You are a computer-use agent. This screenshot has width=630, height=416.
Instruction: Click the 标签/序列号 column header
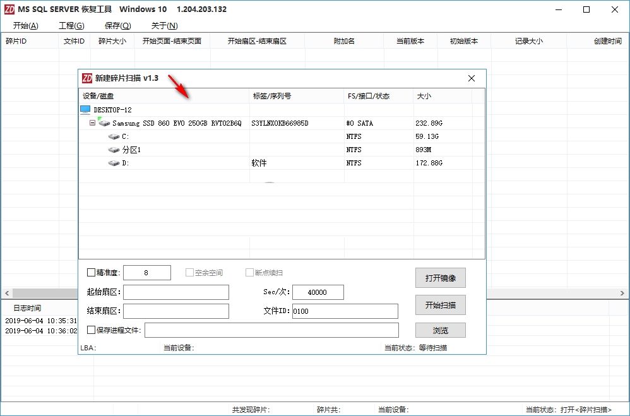pos(297,96)
